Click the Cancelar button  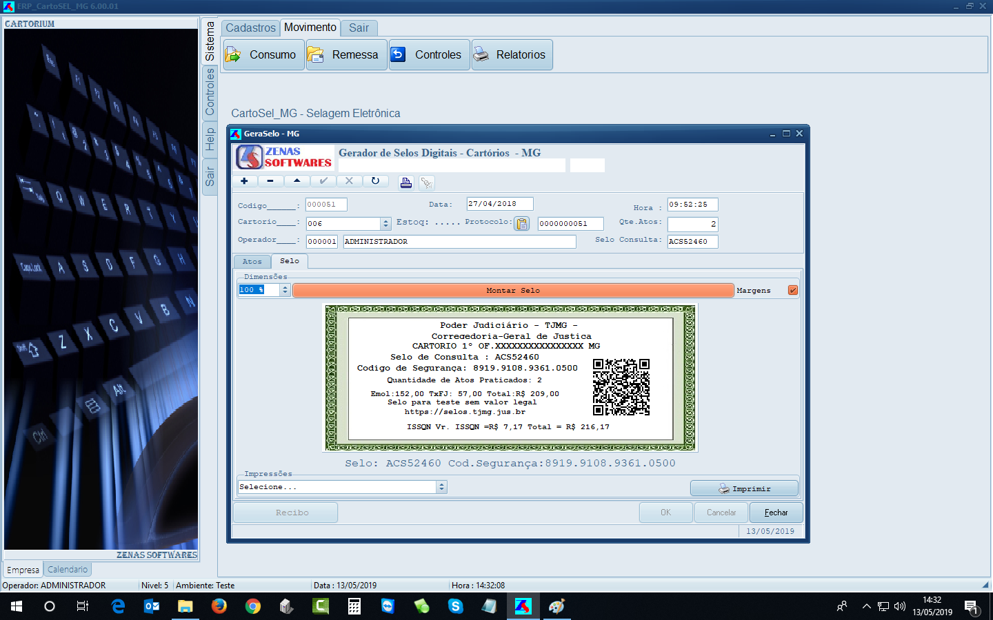(x=721, y=513)
